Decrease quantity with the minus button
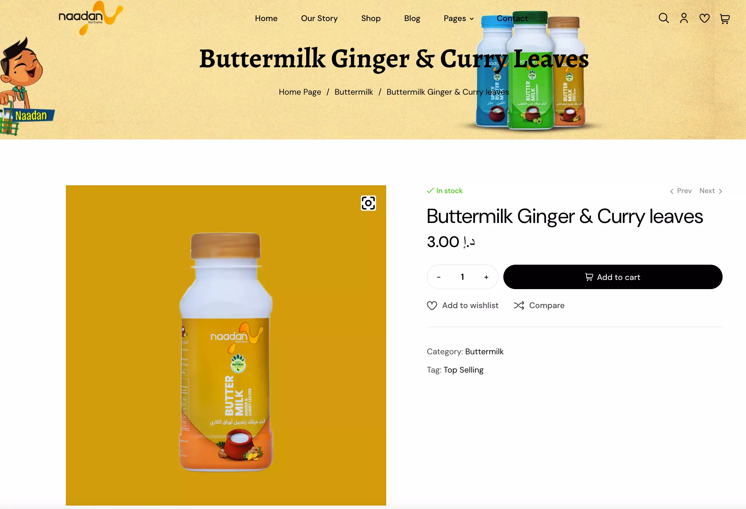 (439, 277)
